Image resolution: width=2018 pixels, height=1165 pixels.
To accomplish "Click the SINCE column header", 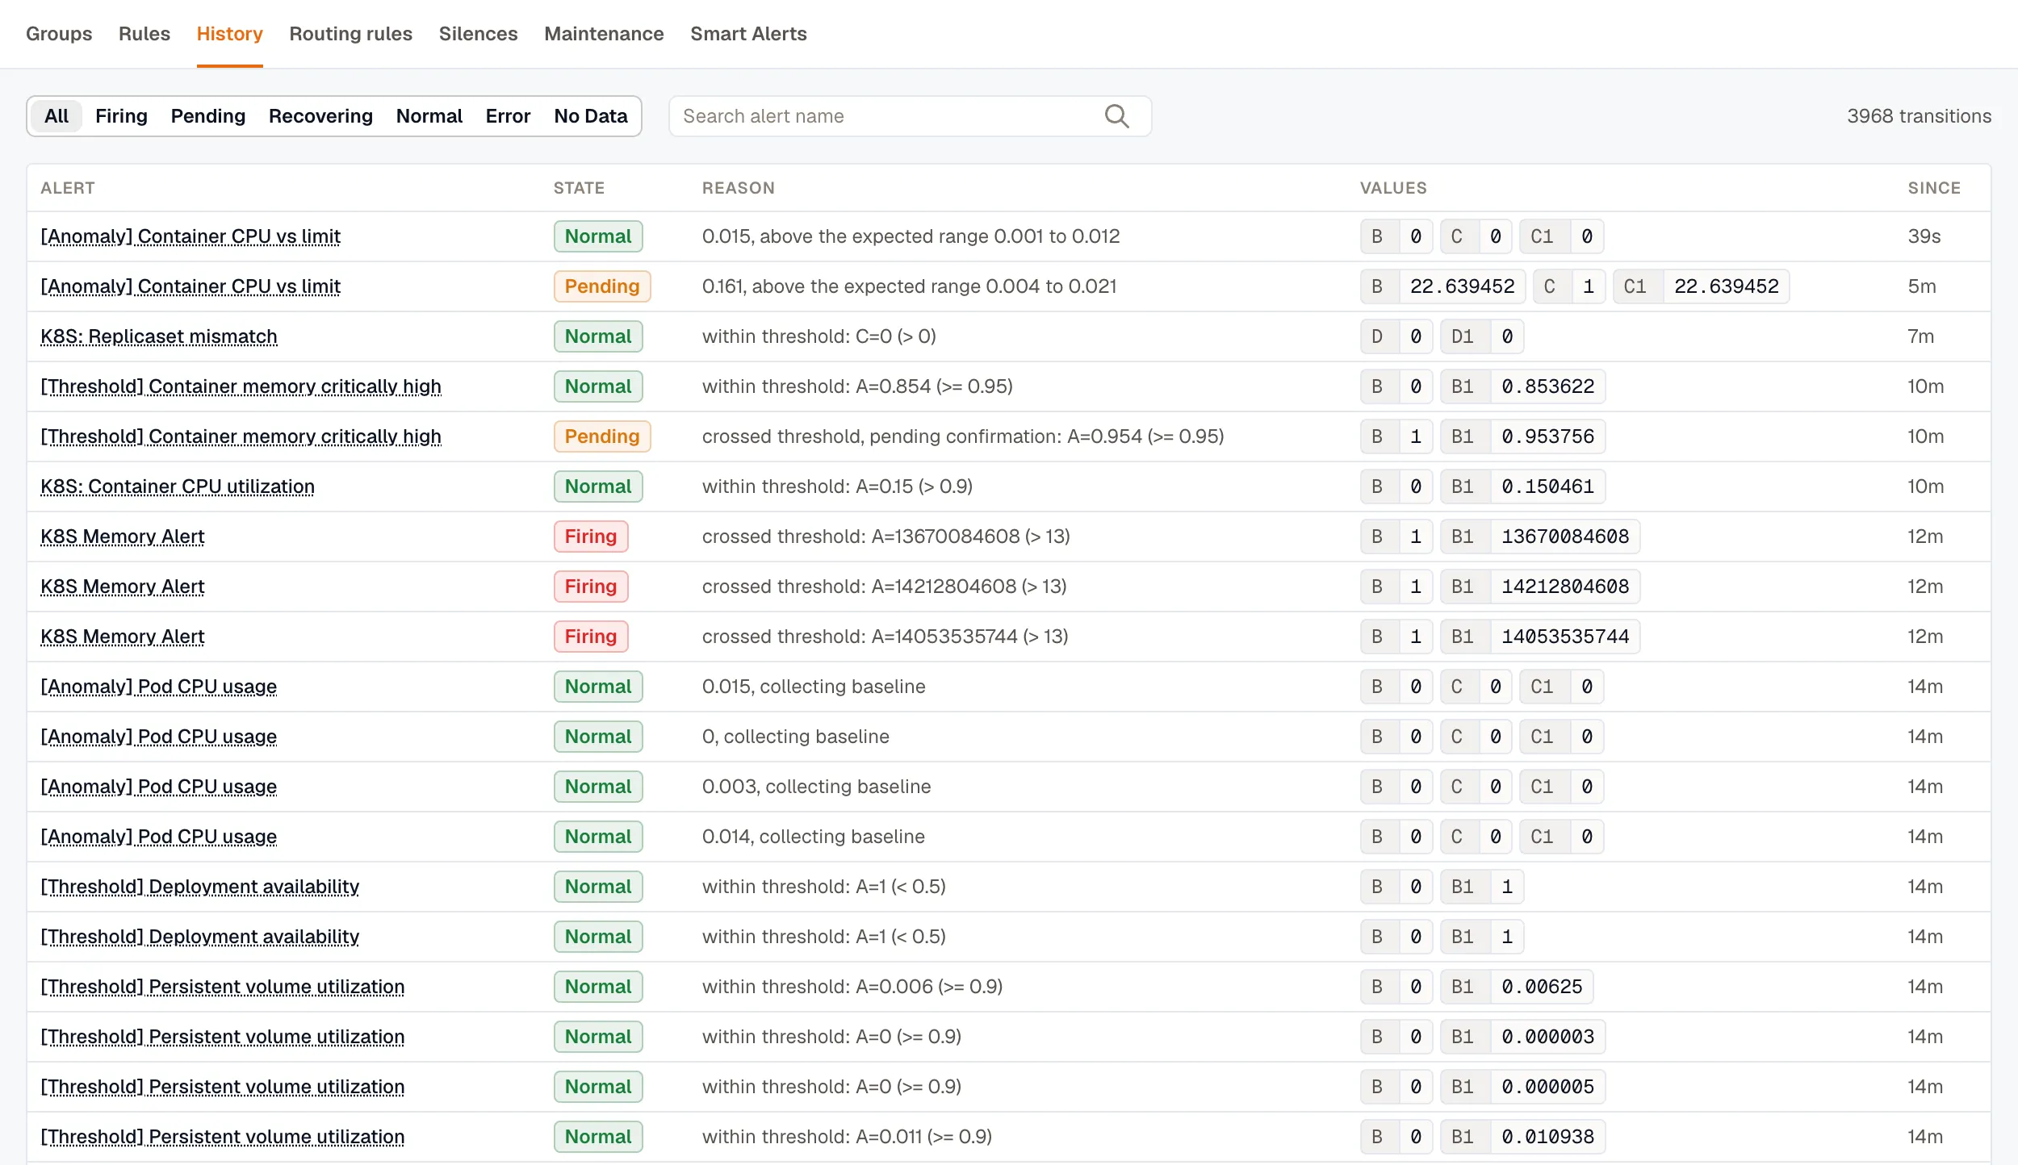I will 1934,188.
